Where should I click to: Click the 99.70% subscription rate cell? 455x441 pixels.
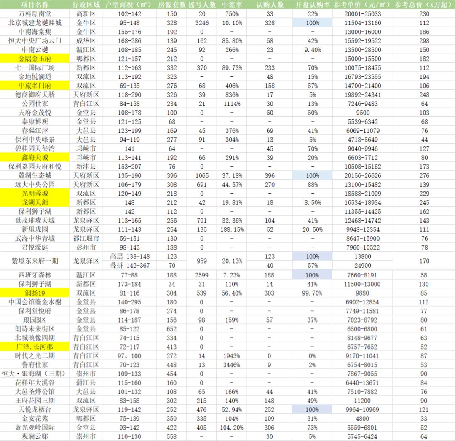tap(312, 293)
